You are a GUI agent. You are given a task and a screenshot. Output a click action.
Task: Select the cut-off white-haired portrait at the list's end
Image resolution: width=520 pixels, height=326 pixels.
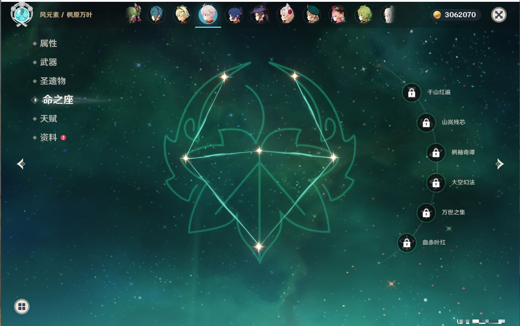[389, 15]
